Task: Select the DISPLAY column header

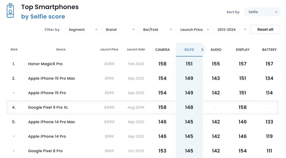Action: point(243,50)
